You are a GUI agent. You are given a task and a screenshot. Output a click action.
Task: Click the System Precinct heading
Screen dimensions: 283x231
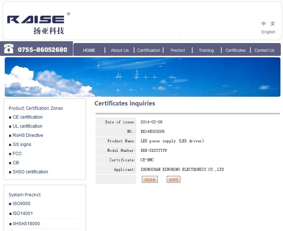[x=25, y=195]
